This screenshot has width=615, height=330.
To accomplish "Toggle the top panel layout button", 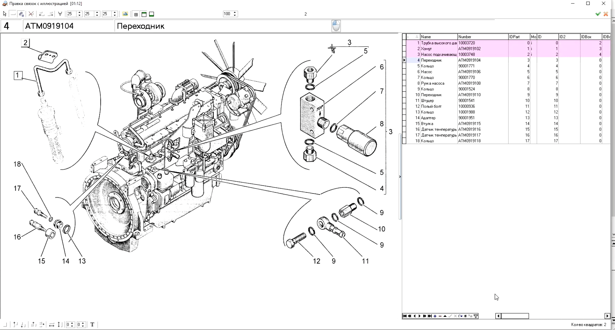I will point(144,14).
